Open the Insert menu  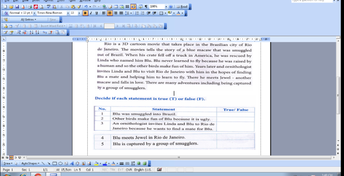[x=36, y=1]
